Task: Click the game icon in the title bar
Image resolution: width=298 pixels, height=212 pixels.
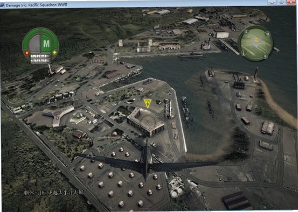Action: 2,5
